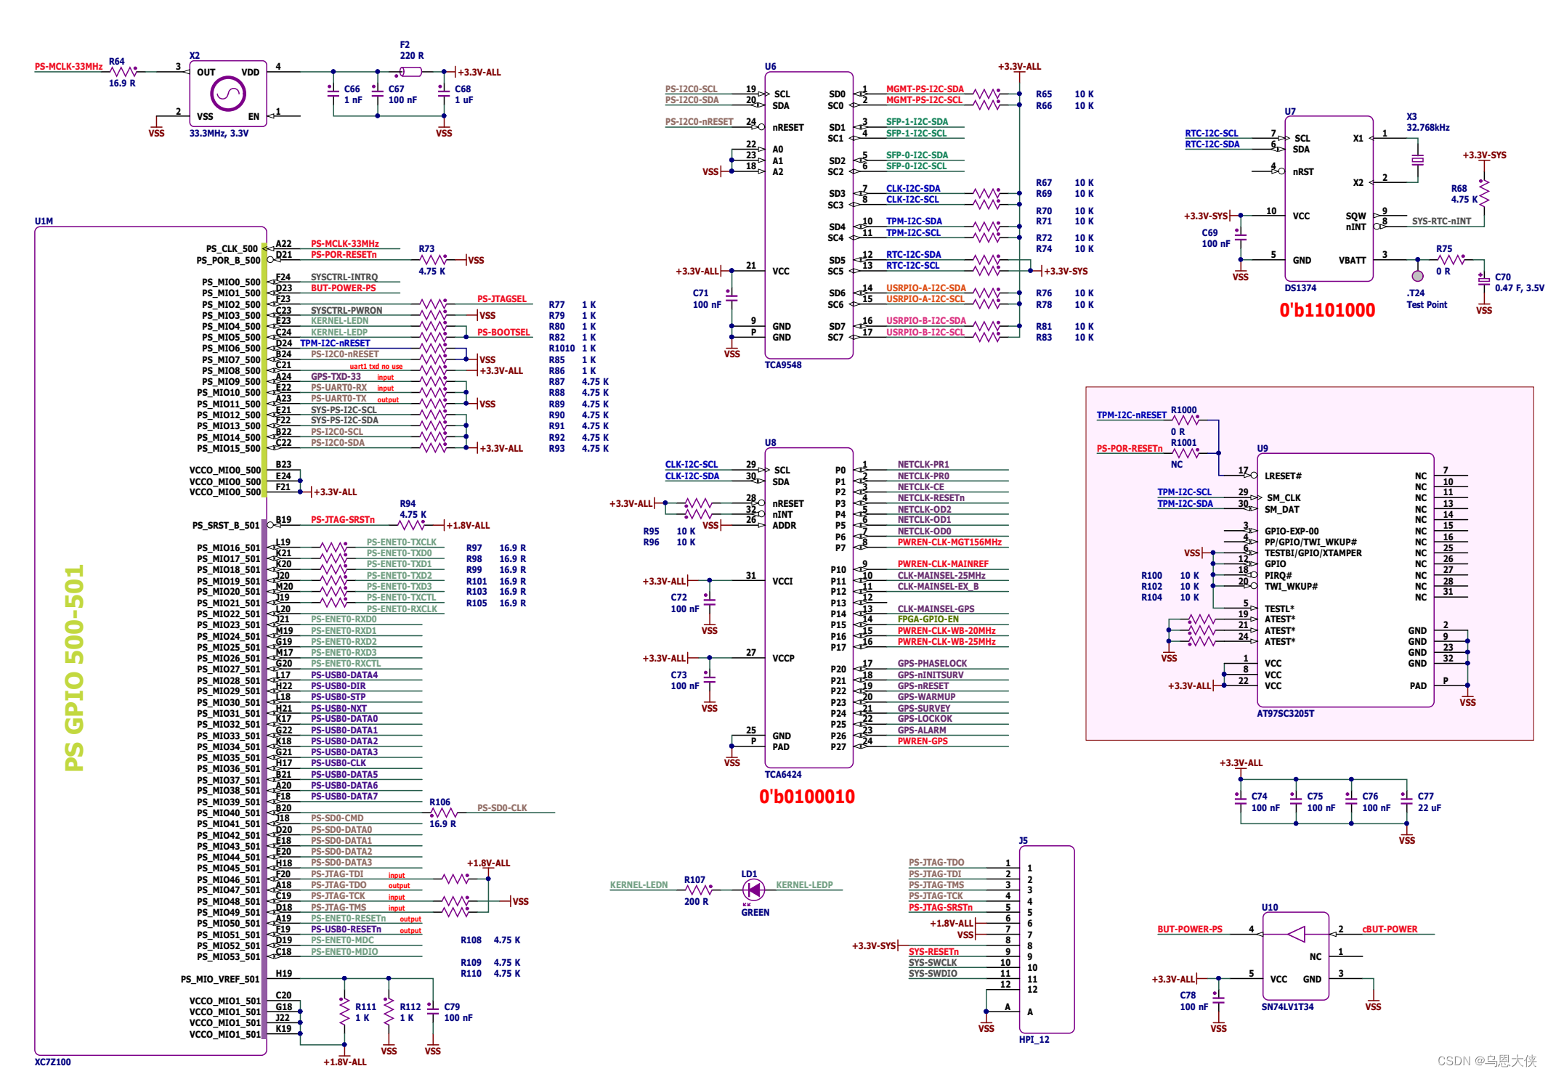Select the X3 32.768kHz crystal symbol
This screenshot has width=1548, height=1074.
[1417, 160]
